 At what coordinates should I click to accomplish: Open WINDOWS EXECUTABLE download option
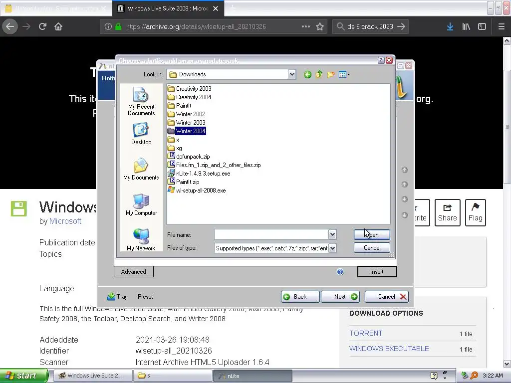click(389, 349)
